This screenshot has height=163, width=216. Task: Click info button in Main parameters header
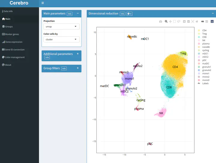[x=70, y=14]
